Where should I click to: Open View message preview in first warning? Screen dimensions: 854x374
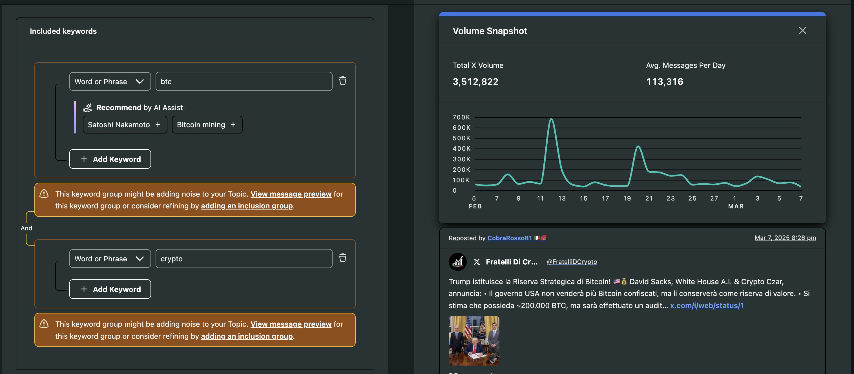(291, 194)
